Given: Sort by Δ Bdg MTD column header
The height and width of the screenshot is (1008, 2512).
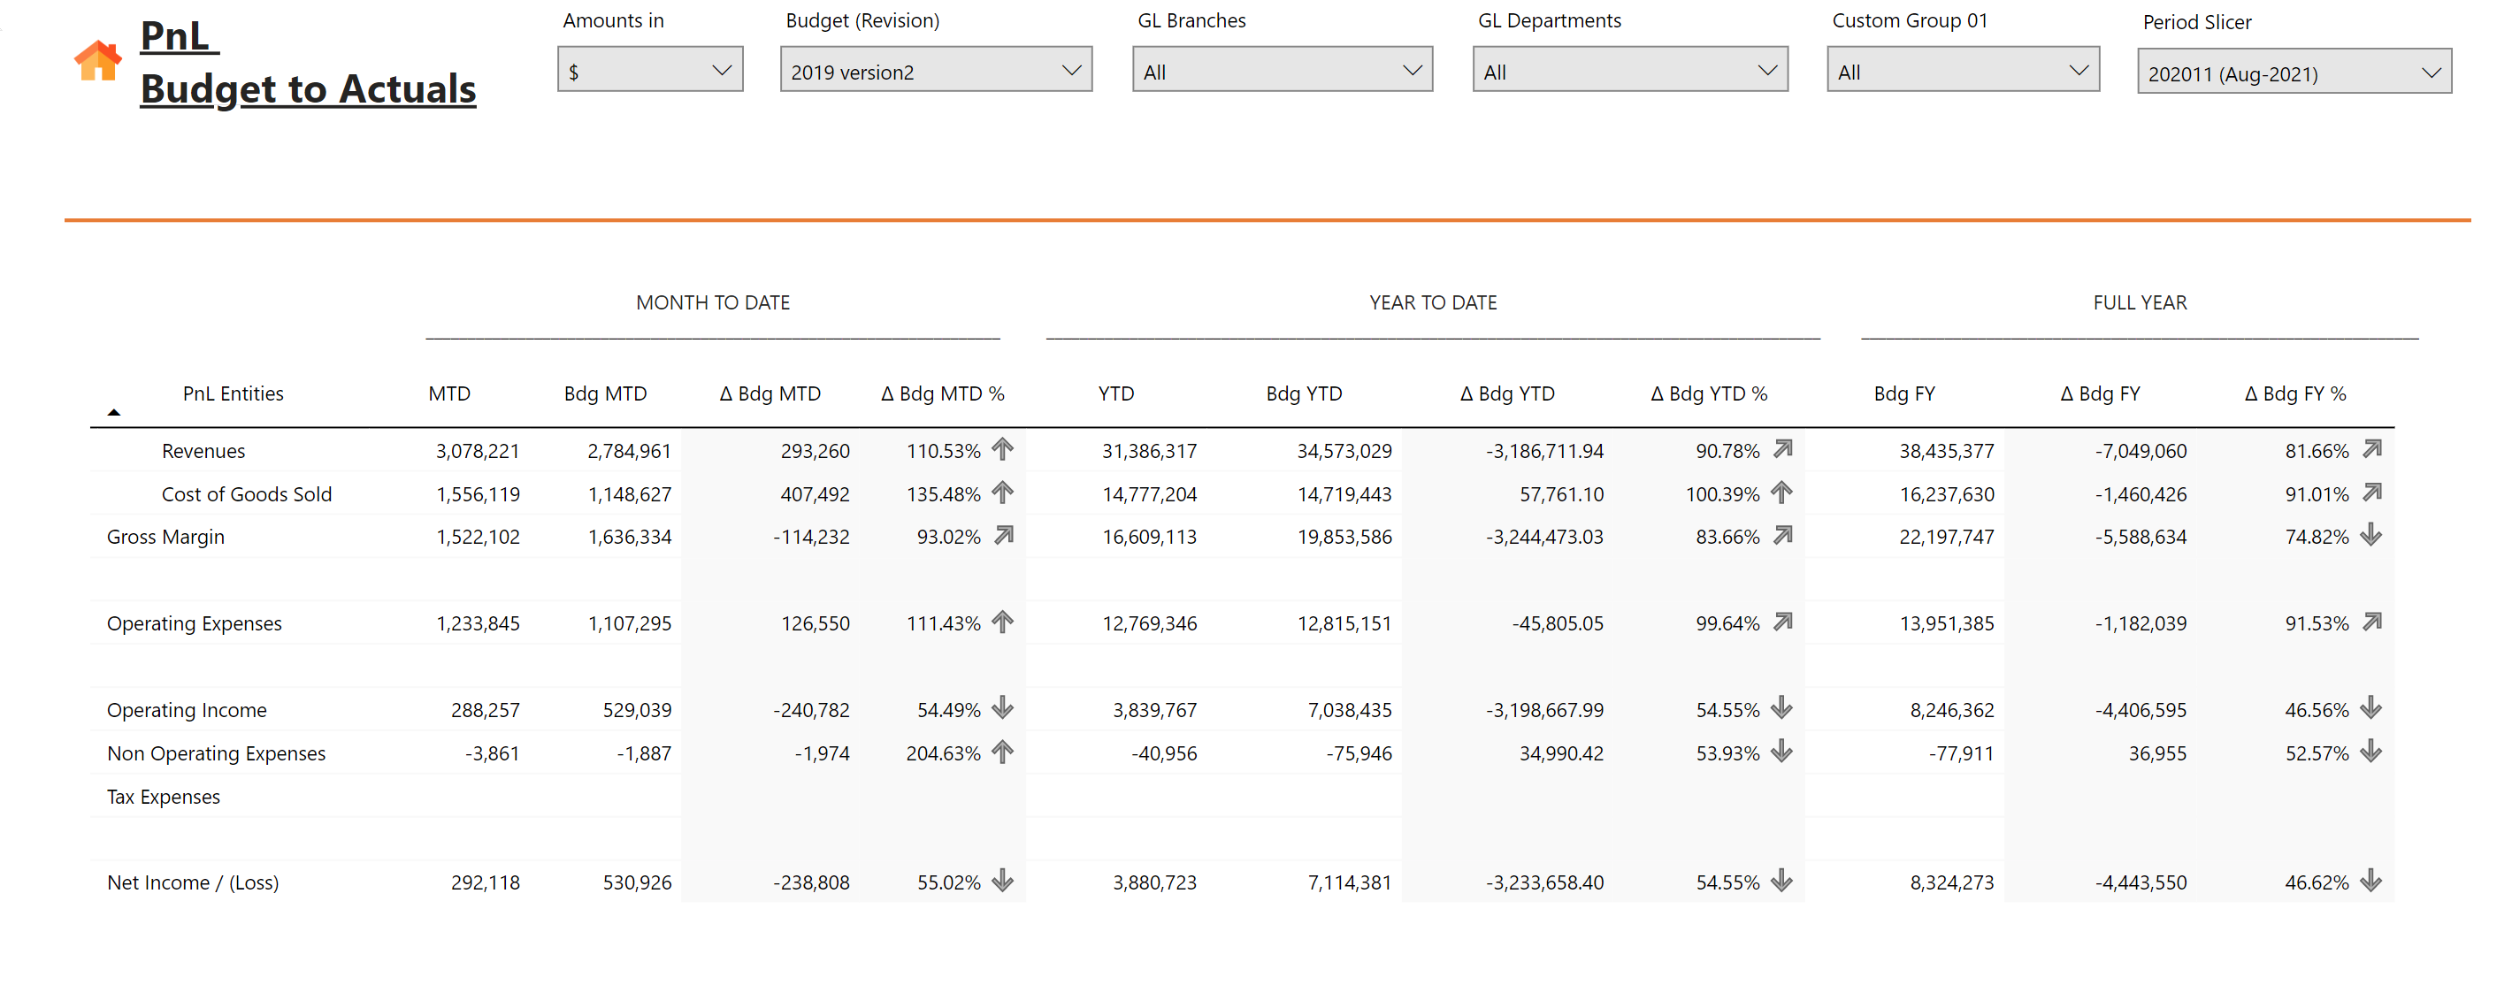Looking at the screenshot, I should coord(770,393).
